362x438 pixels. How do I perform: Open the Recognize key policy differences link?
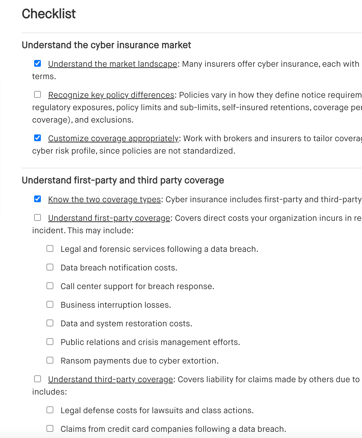click(111, 95)
